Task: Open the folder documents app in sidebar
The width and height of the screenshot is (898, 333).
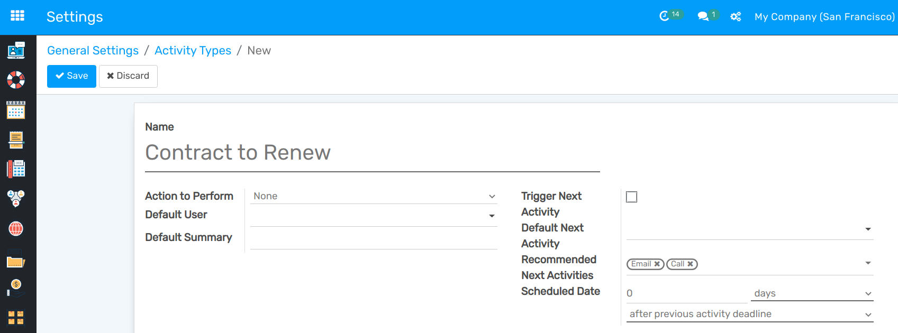Action: pyautogui.click(x=16, y=258)
